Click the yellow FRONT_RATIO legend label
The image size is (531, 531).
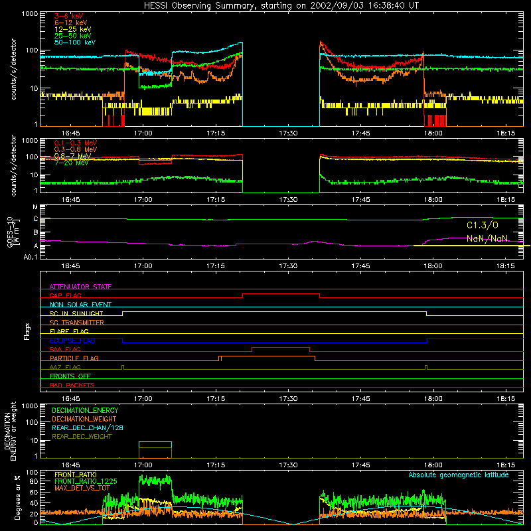pos(76,475)
